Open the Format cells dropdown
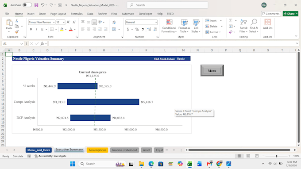301x169 pixels. (213, 32)
